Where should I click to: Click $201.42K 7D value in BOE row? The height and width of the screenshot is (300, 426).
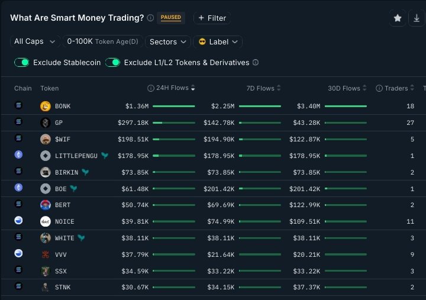219,189
